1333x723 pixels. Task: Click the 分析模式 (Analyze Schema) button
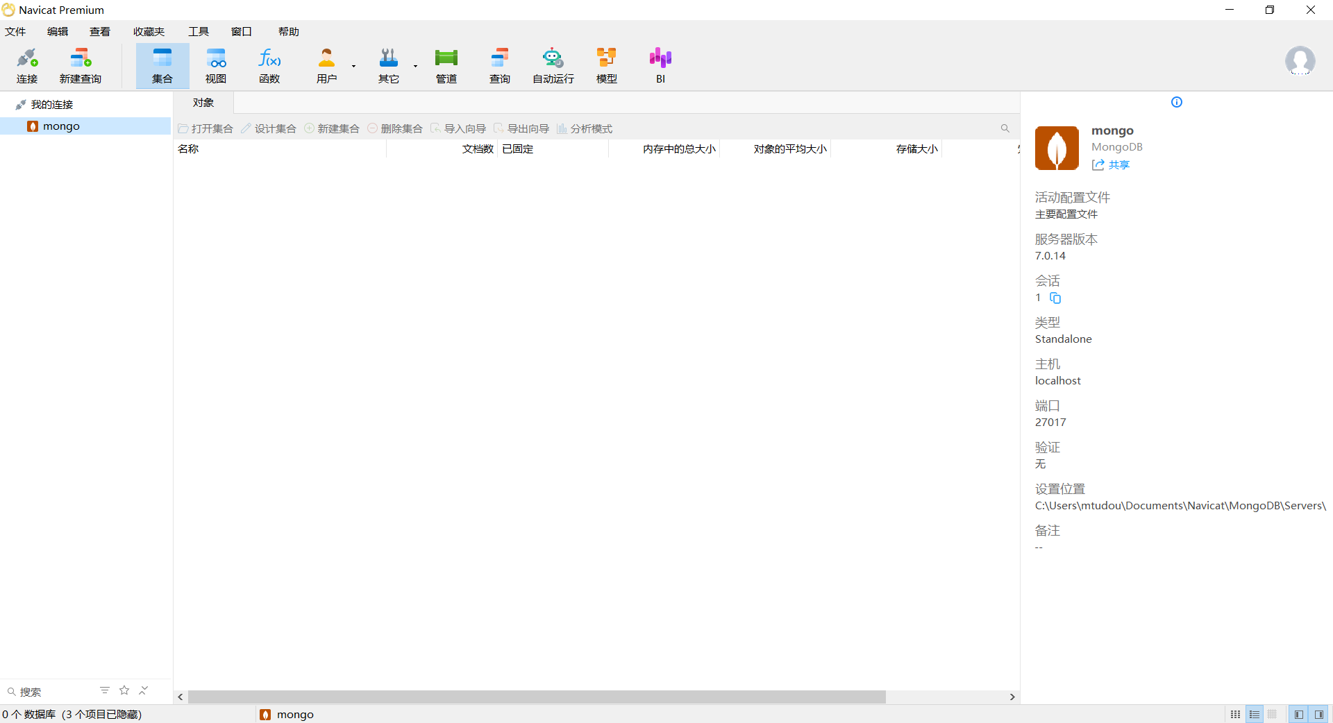click(585, 128)
